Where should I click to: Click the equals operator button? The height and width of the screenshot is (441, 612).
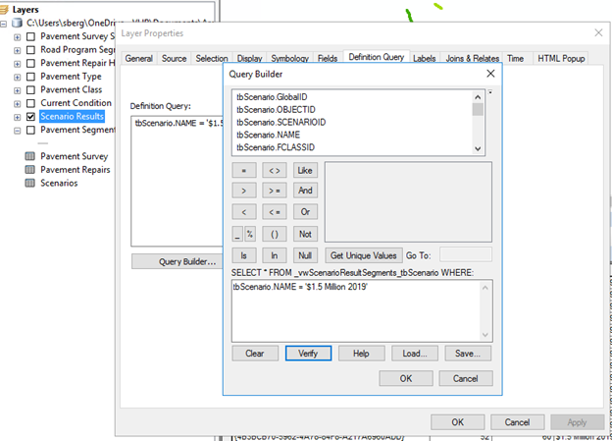(244, 170)
